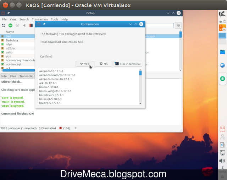This screenshot has width=227, height=180.
Task: Click the cancel/back arrow icon in Octopi toolbar
Action: [24, 26]
